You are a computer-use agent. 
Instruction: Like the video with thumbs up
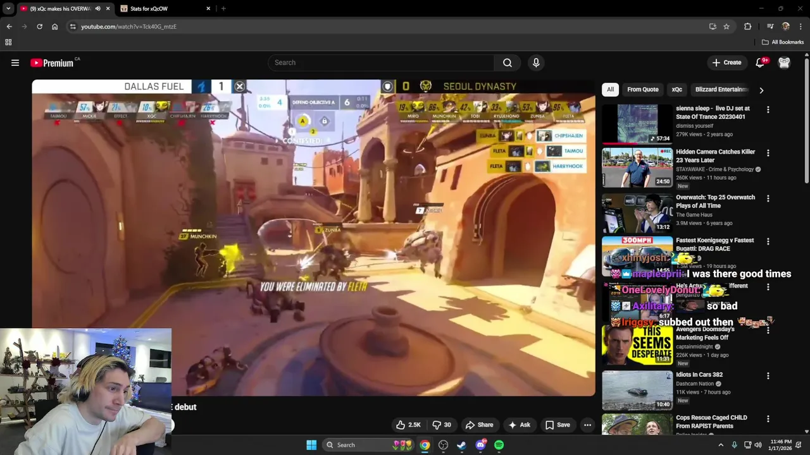click(x=408, y=425)
